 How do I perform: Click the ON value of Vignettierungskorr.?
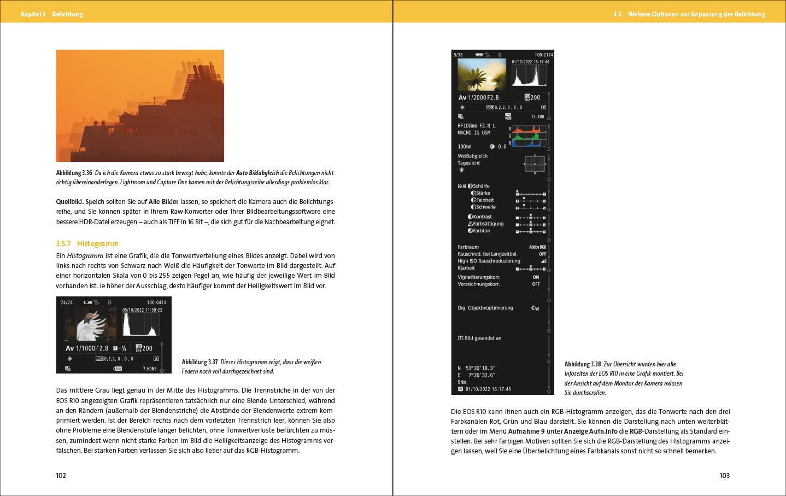pyautogui.click(x=536, y=277)
